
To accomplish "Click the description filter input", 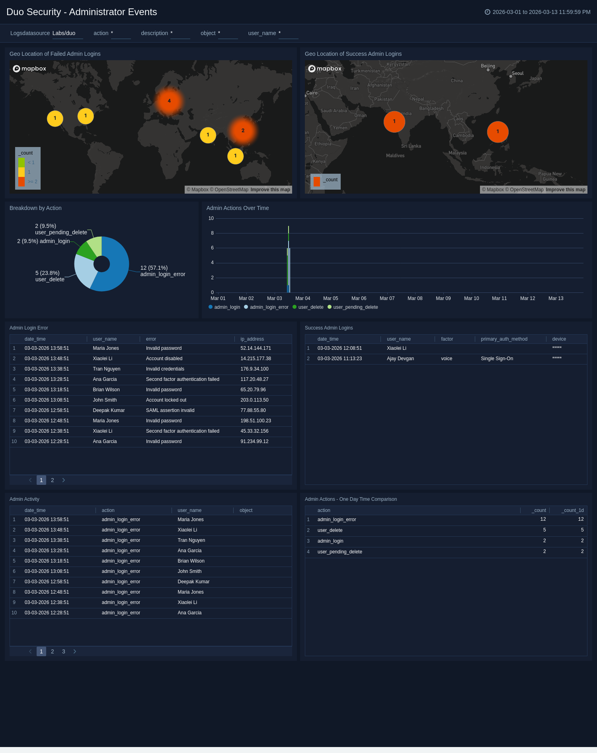I will point(180,33).
